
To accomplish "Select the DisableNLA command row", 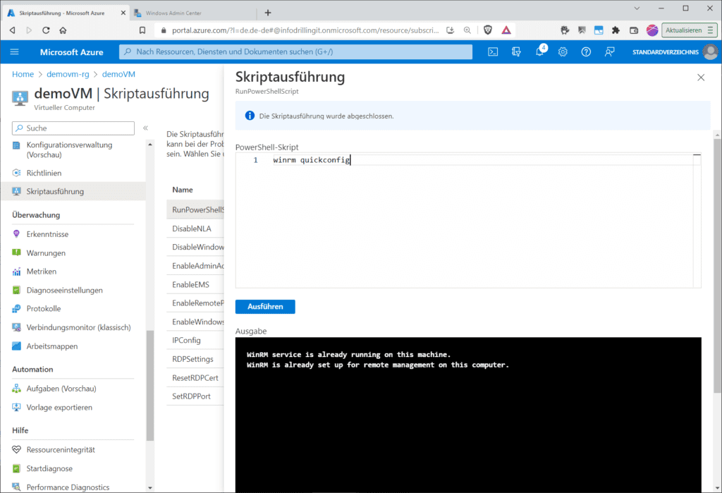I will coord(195,229).
